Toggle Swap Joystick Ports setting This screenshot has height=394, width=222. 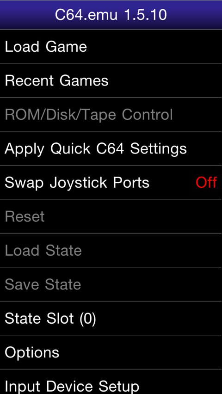tap(111, 182)
